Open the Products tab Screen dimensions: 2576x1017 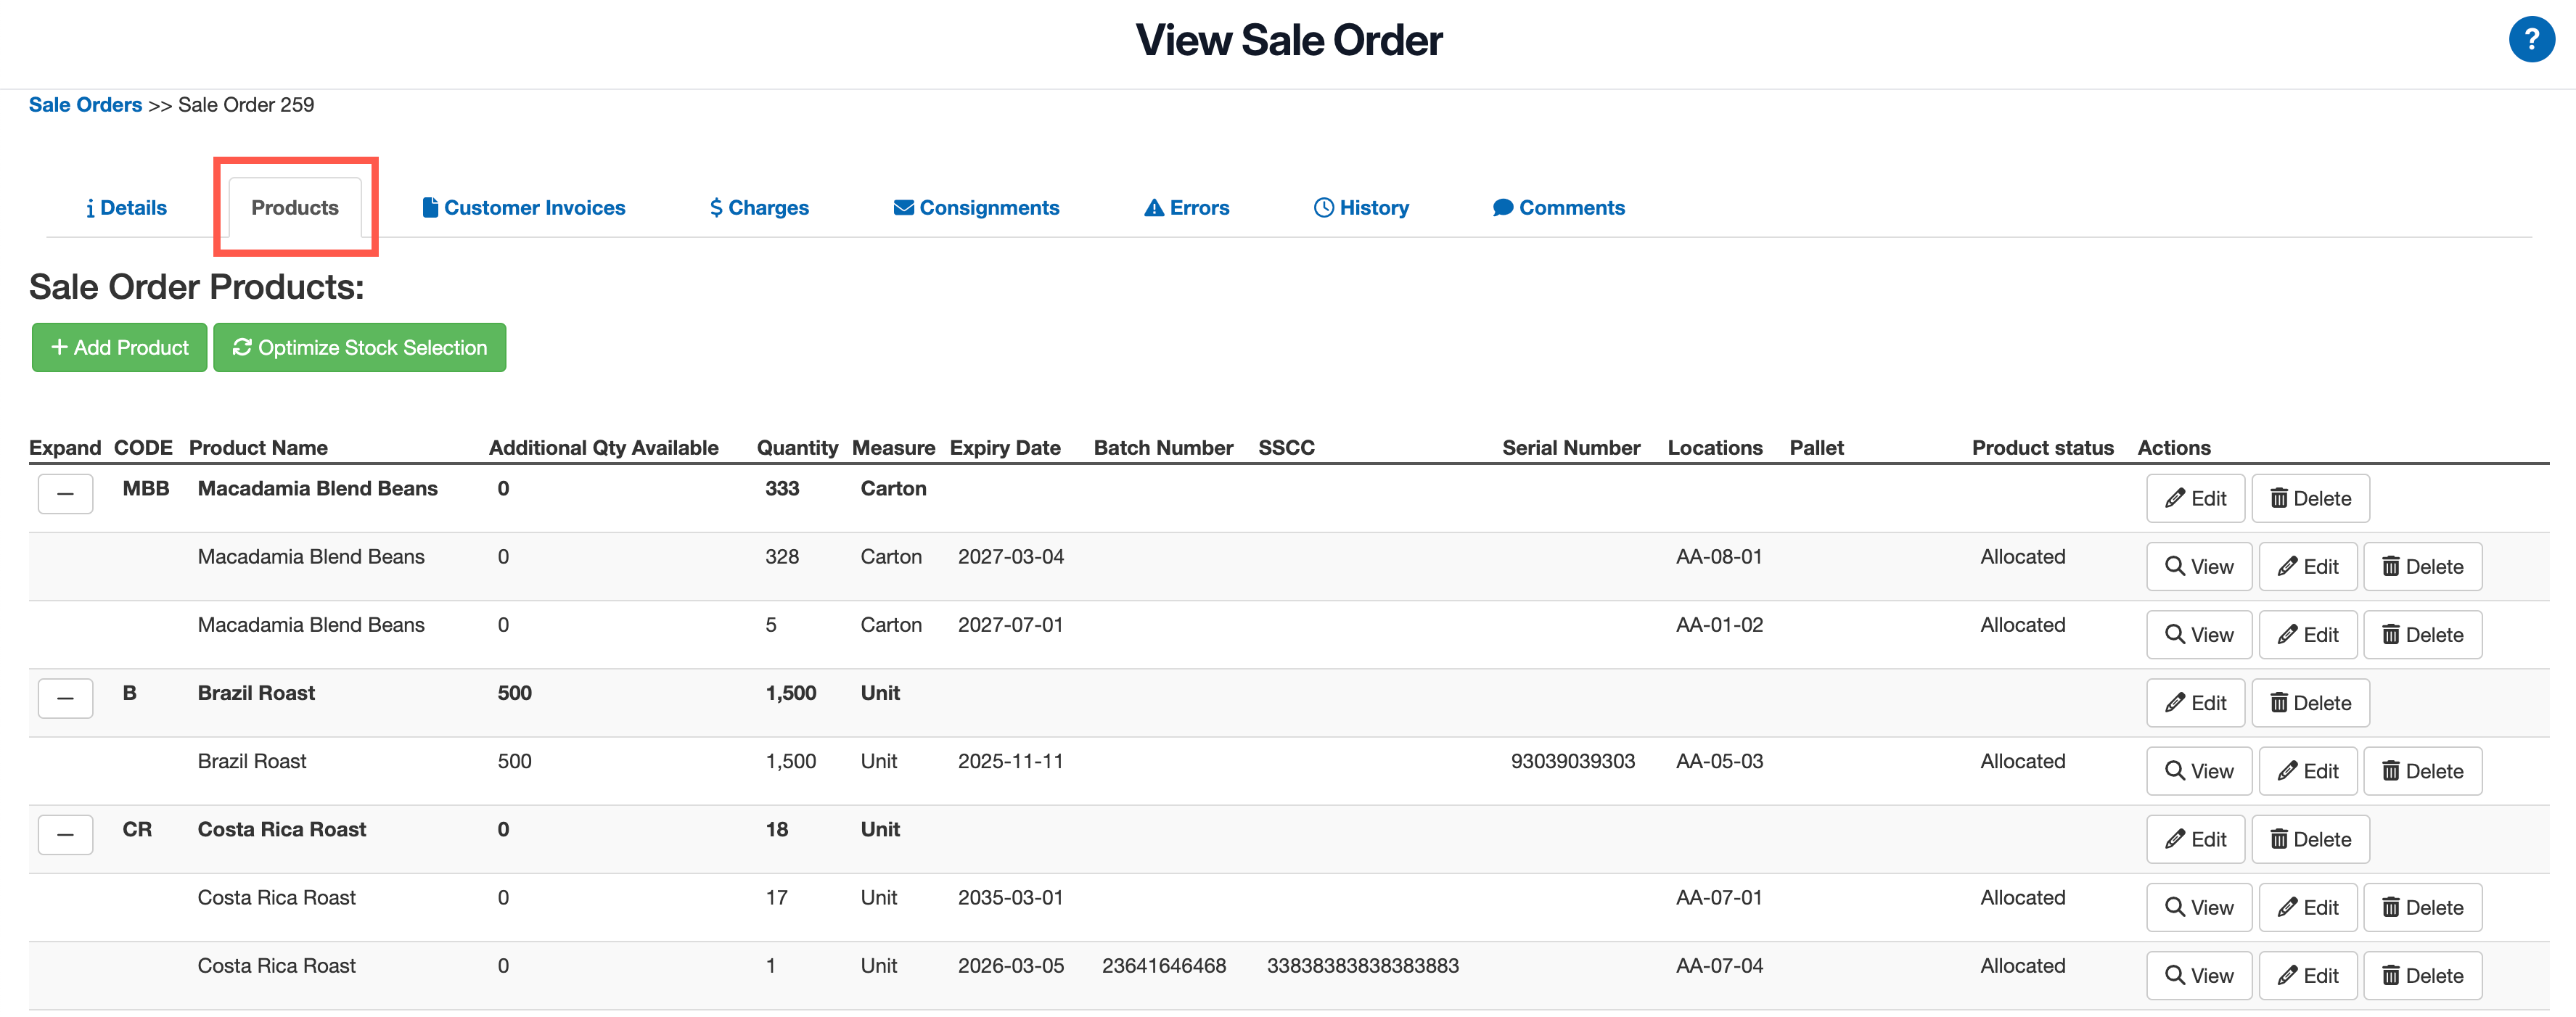coord(294,207)
